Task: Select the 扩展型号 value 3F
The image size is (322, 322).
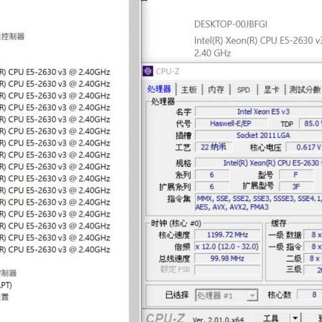Action: 296,187
